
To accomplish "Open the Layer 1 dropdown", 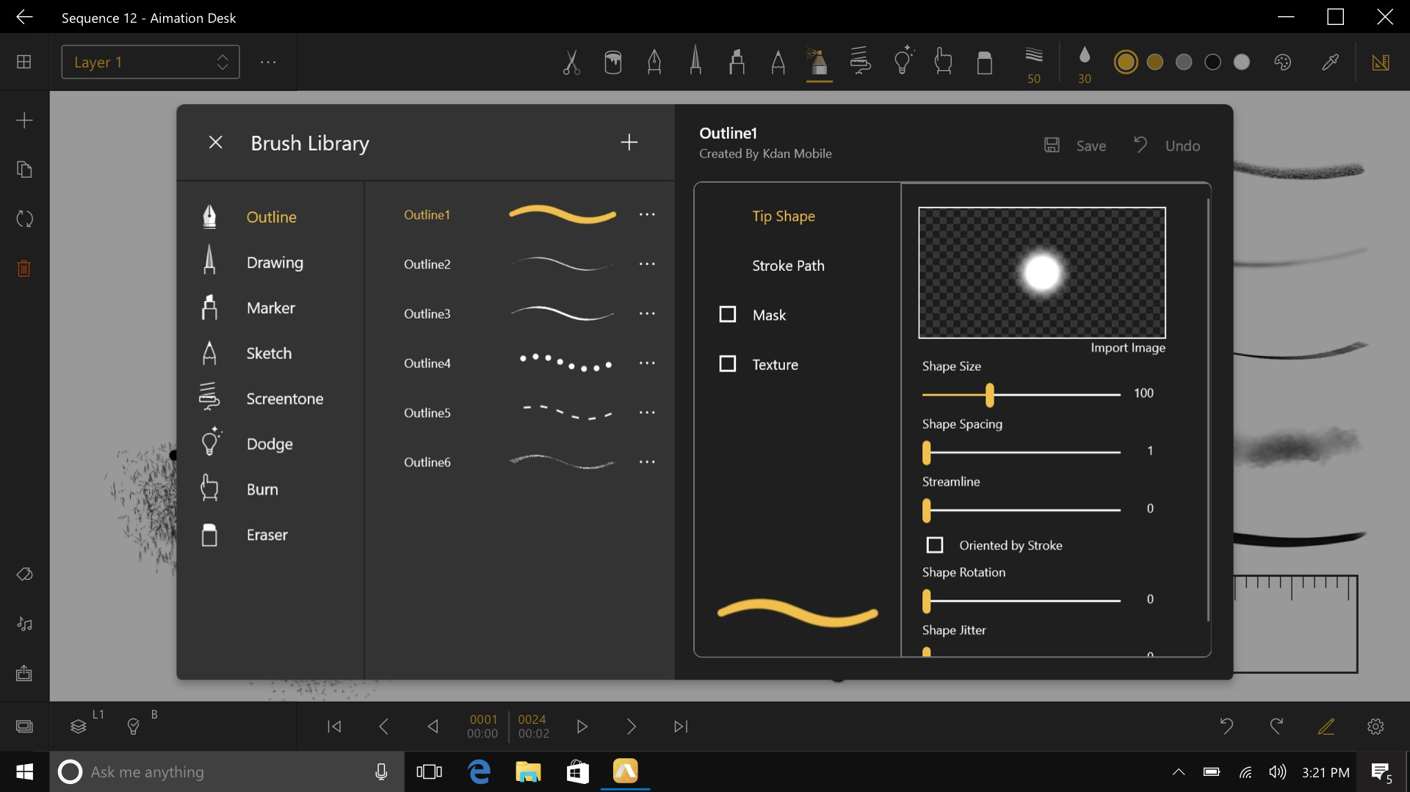I will coord(150,62).
